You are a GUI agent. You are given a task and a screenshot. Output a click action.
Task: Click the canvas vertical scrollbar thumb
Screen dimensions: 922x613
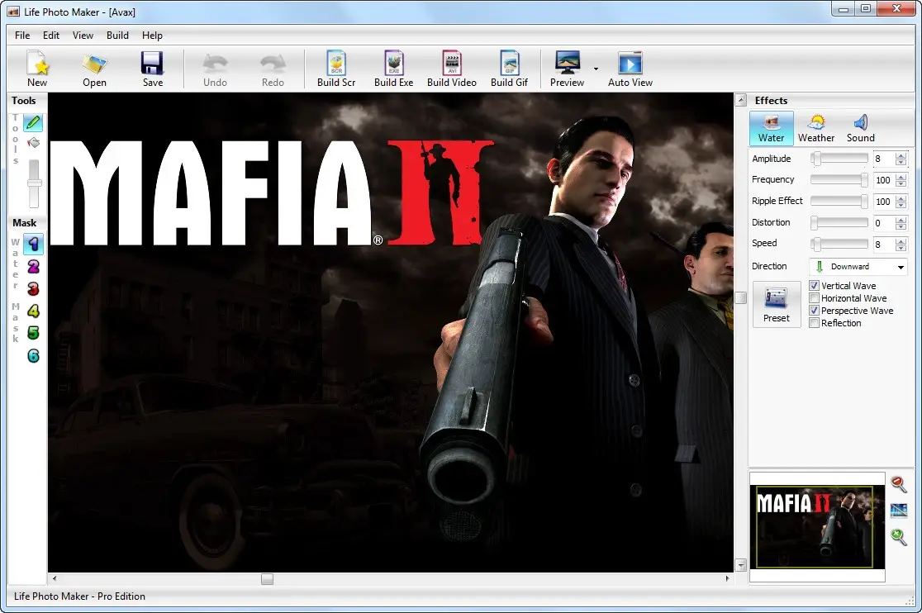click(x=741, y=298)
